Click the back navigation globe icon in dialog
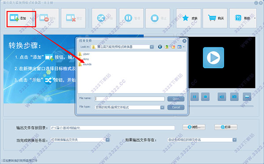The height and width of the screenshot is (164, 264). pyautogui.click(x=160, y=47)
